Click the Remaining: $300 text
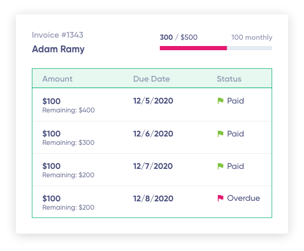This screenshot has width=304, height=251. point(68,142)
